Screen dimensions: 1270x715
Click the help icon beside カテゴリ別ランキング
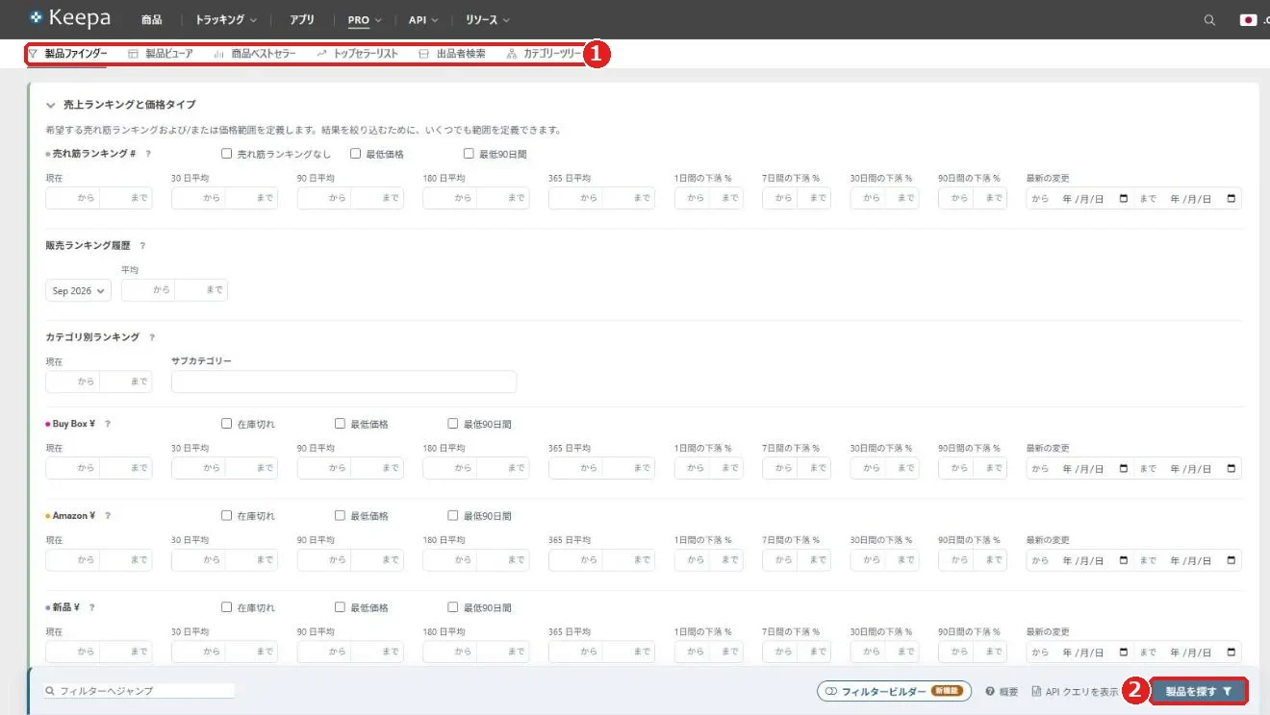tap(152, 337)
